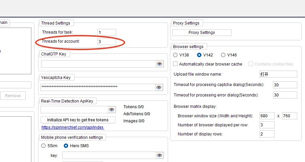The width and height of the screenshot is (305, 162).
Task: Open the Proxy Settings button
Action: [202, 33]
